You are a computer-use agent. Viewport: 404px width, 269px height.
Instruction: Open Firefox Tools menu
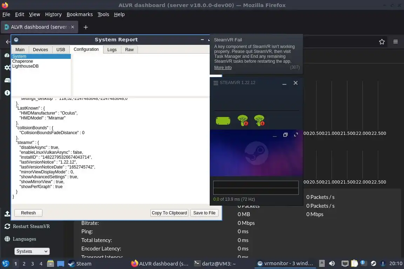(x=103, y=14)
